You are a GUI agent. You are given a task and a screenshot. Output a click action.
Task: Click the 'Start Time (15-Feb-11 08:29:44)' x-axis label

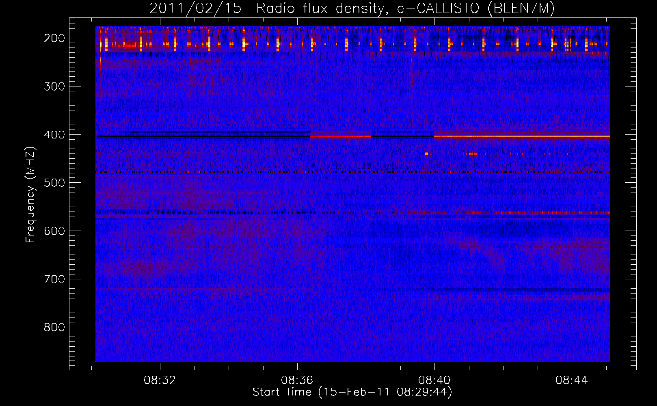352,392
